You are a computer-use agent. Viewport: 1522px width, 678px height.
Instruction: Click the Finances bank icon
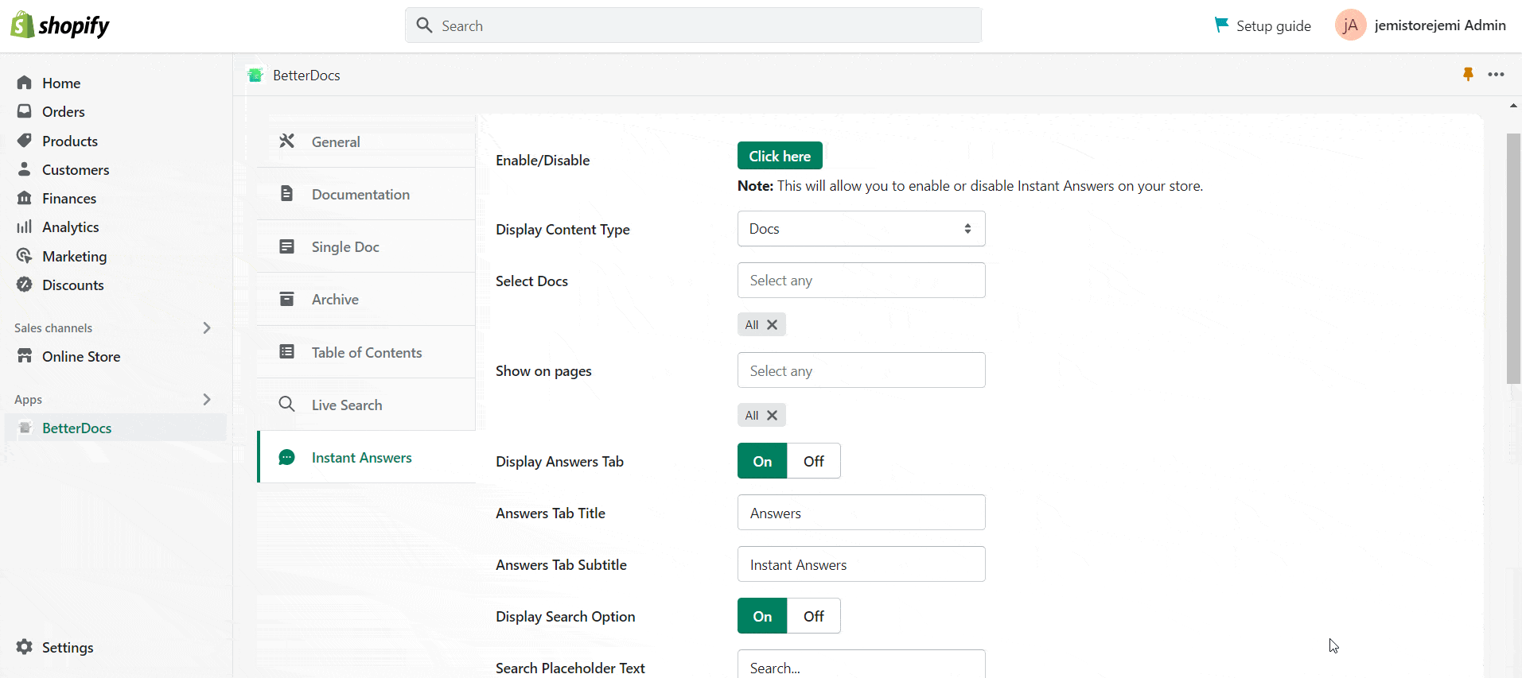click(x=25, y=198)
